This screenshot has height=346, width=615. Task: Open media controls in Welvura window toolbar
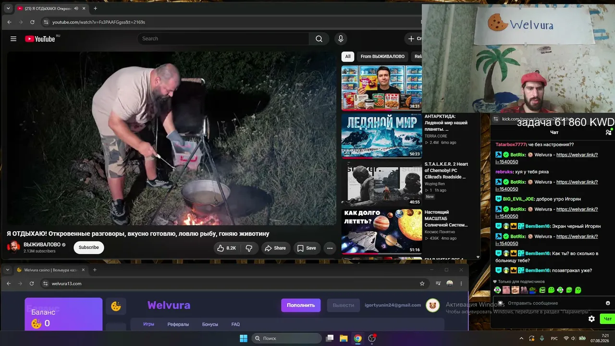pyautogui.click(x=438, y=284)
